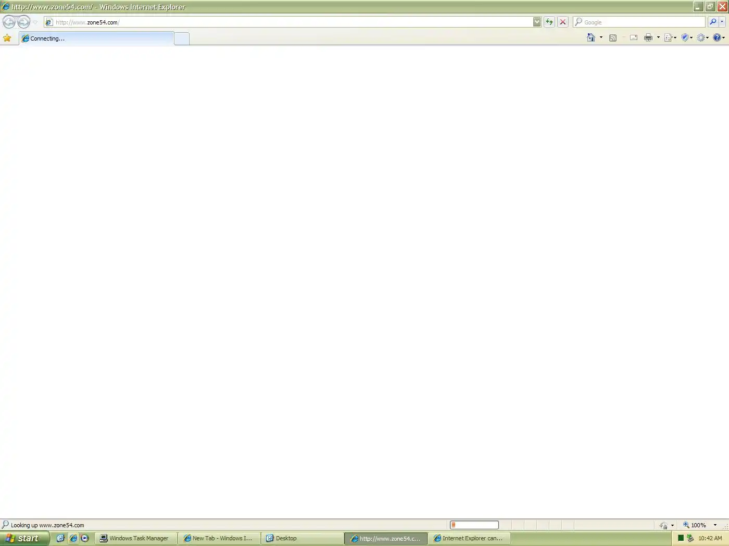This screenshot has width=729, height=546.
Task: Open the recent pages dropdown beside Forward
Action: [35, 22]
